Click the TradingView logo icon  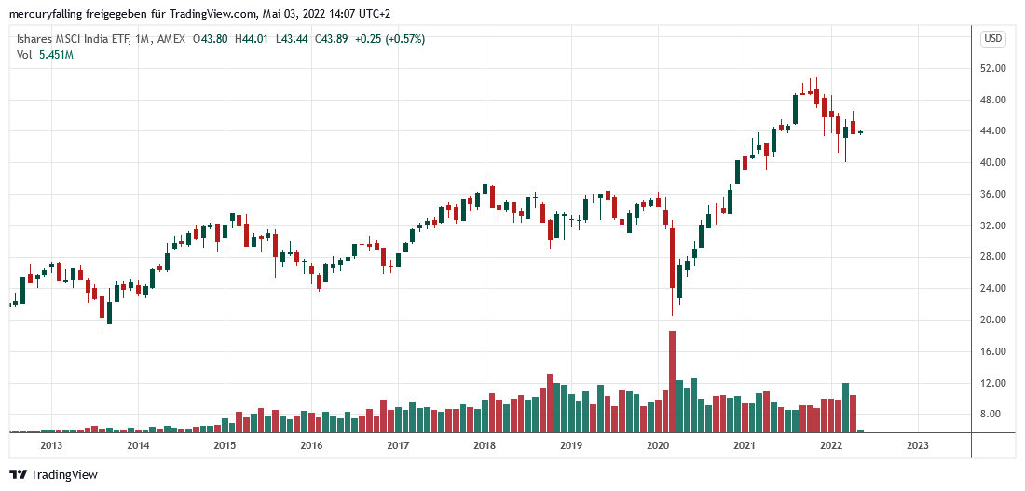click(18, 474)
